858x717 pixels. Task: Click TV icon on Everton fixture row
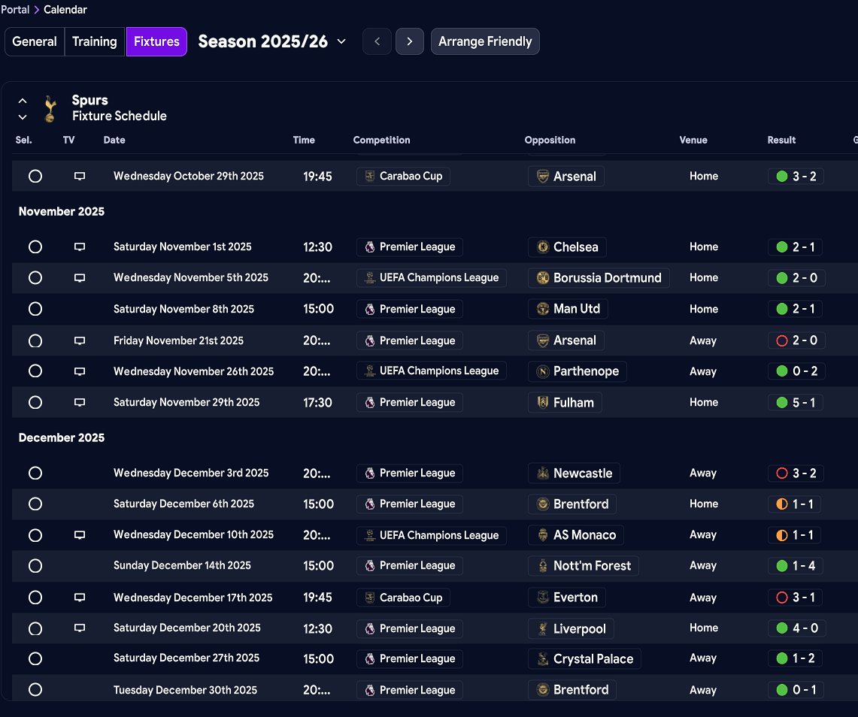80,597
